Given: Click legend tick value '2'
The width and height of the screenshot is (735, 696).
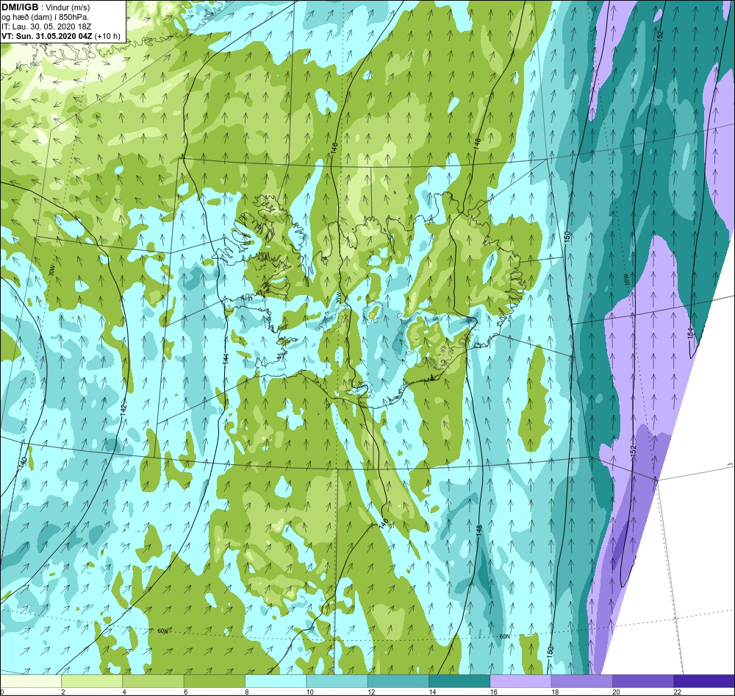Looking at the screenshot, I should coord(62,692).
